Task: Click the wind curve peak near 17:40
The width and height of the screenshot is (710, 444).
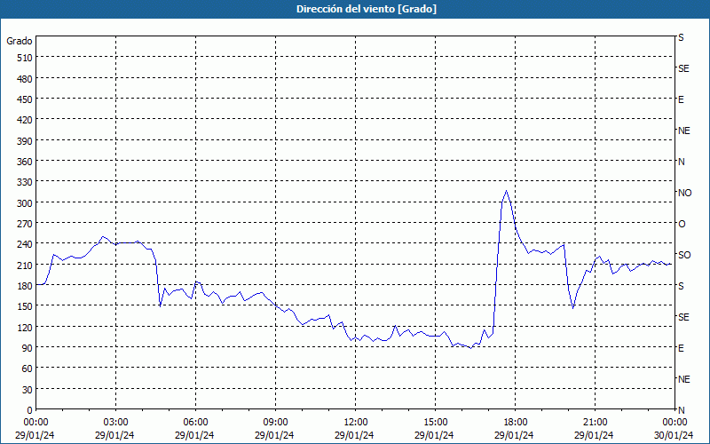Action: point(506,191)
